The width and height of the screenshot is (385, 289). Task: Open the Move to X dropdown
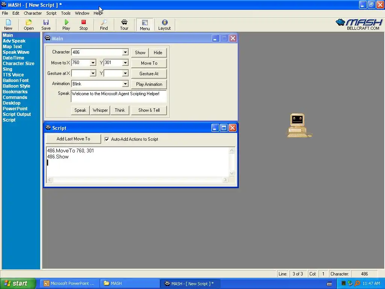pyautogui.click(x=93, y=63)
